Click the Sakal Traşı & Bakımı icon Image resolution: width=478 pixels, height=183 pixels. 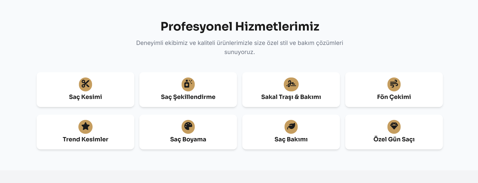pyautogui.click(x=291, y=84)
